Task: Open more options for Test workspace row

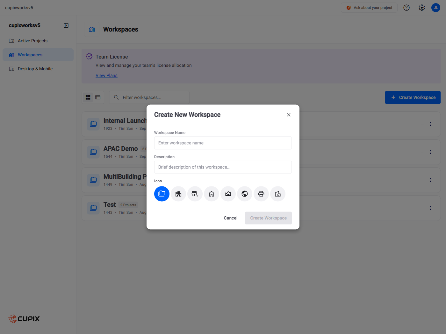Action: pyautogui.click(x=430, y=208)
